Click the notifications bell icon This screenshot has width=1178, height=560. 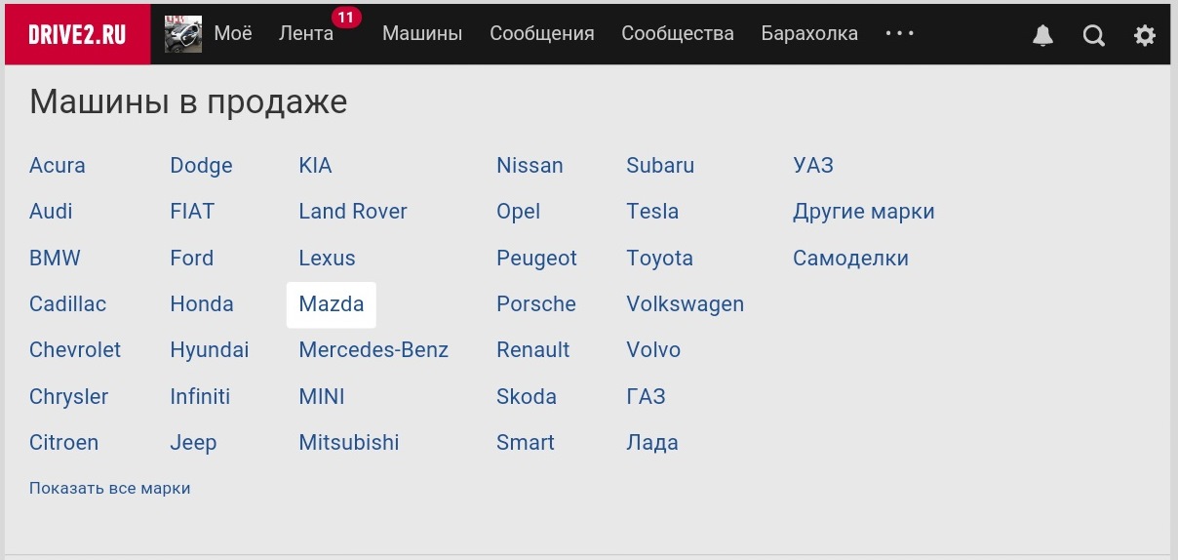[1042, 36]
